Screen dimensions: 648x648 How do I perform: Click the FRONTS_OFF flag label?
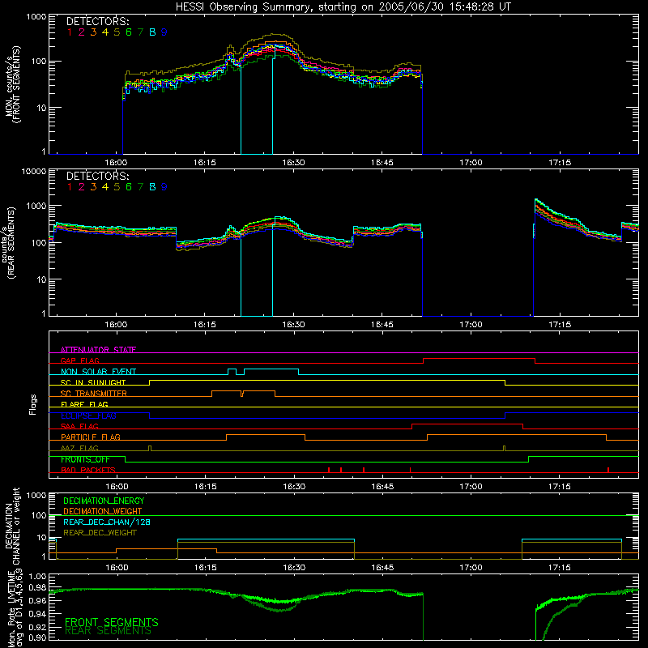tap(85, 459)
